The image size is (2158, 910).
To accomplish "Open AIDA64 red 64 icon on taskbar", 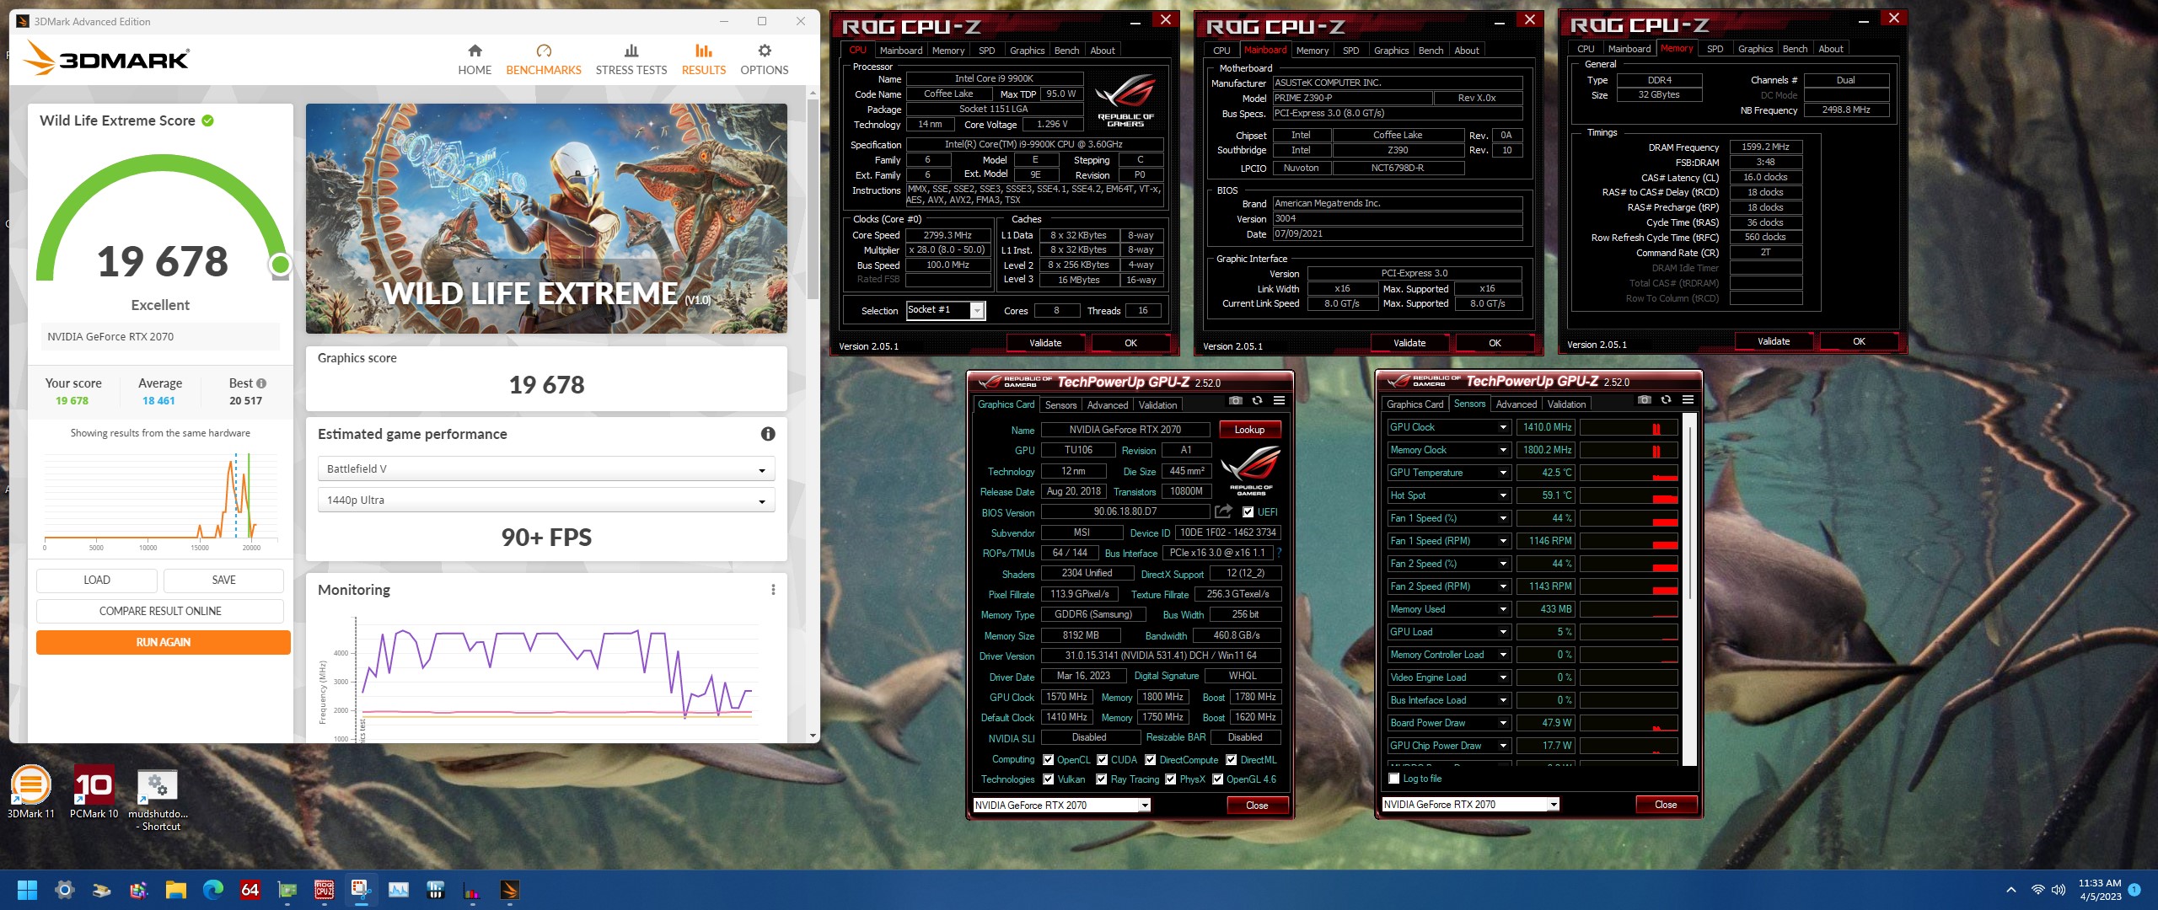I will 250,890.
